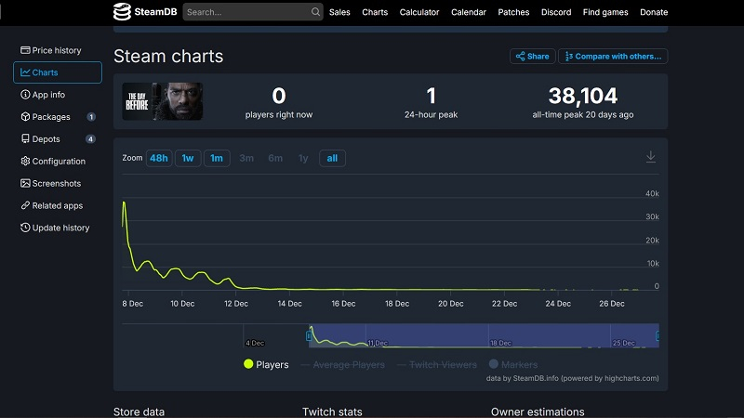Click the Share button
Image resolution: width=744 pixels, height=418 pixels.
532,57
